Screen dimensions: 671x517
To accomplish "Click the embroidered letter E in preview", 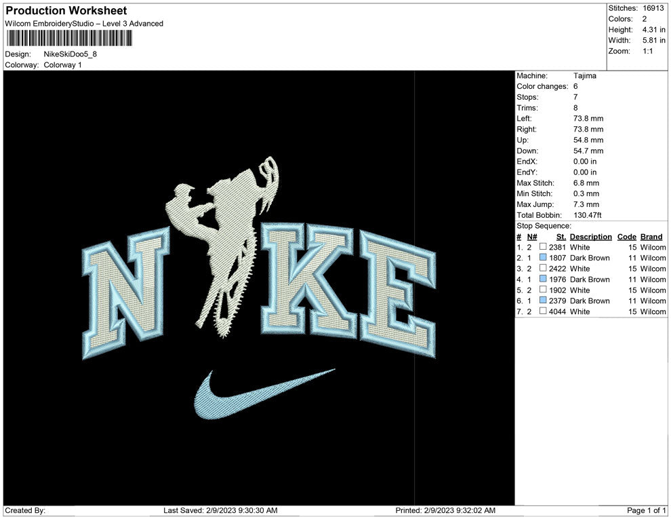I will click(398, 293).
